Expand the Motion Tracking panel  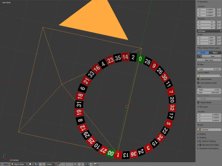198,141
